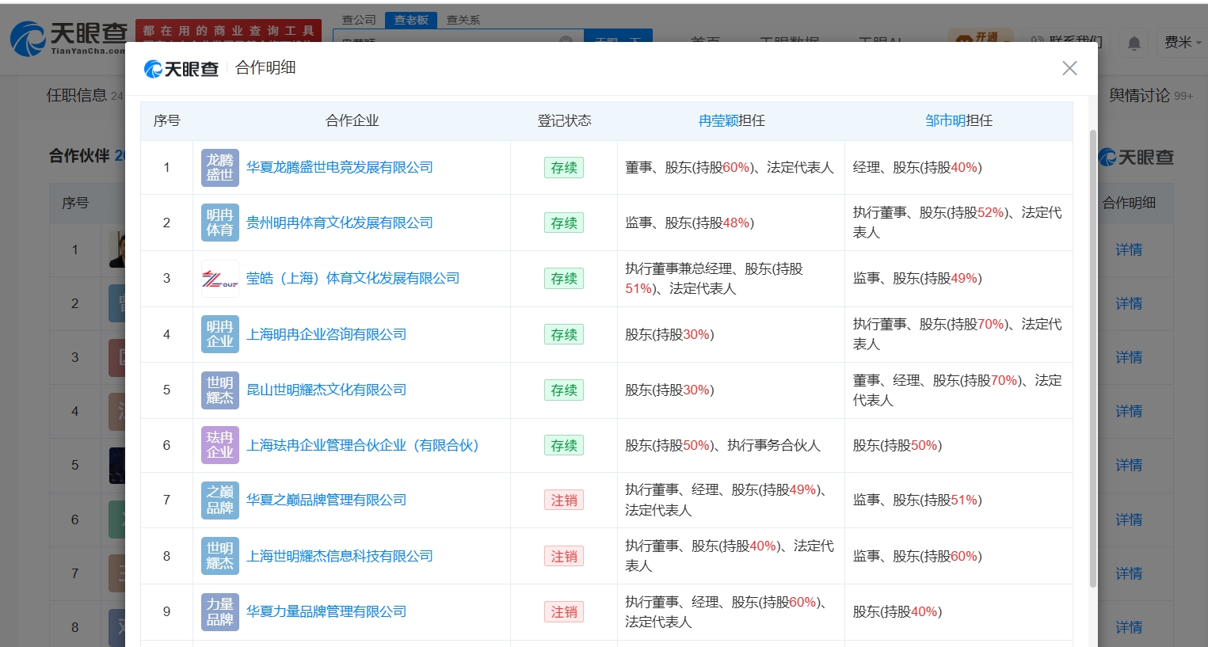Click the 登记状态 column header
This screenshot has width=1208, height=647.
coord(564,120)
